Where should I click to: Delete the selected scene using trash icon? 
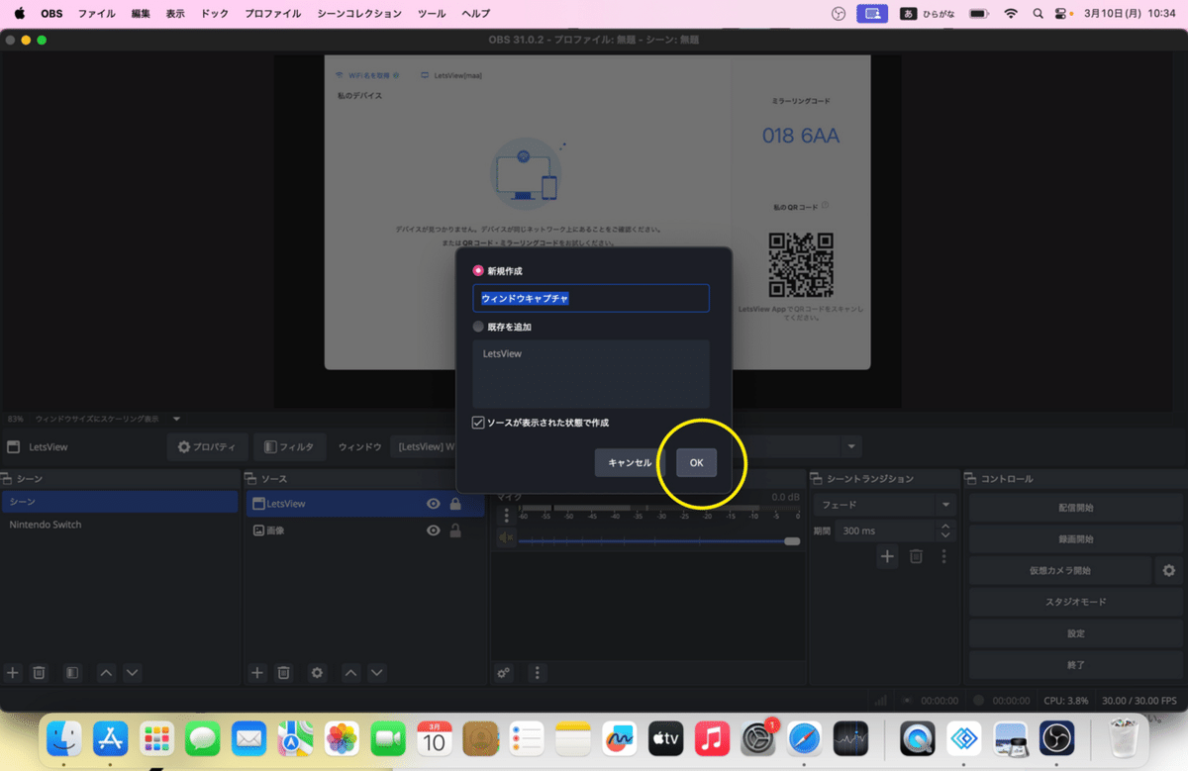point(39,673)
